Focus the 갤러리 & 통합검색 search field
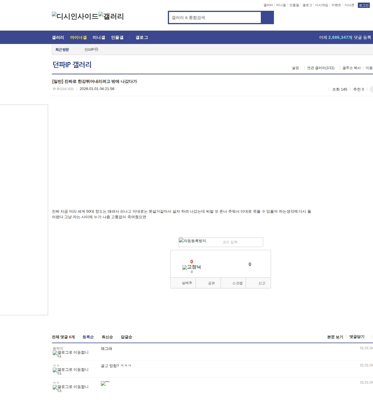373x416 pixels. pyautogui.click(x=215, y=17)
